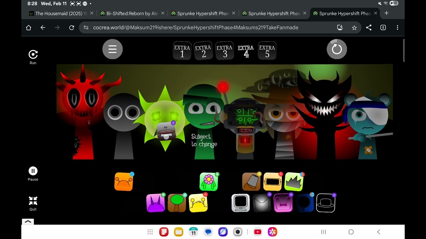The width and height of the screenshot is (426, 239).
Task: Close the Bi-Shifted:Reborn tab
Action: [163, 13]
